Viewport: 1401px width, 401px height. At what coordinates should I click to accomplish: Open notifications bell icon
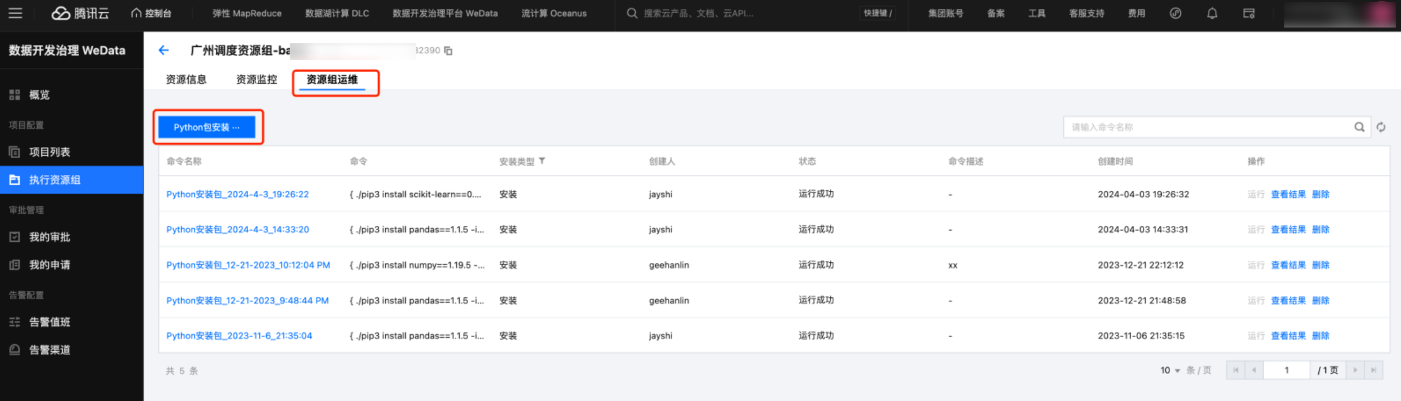click(x=1212, y=13)
